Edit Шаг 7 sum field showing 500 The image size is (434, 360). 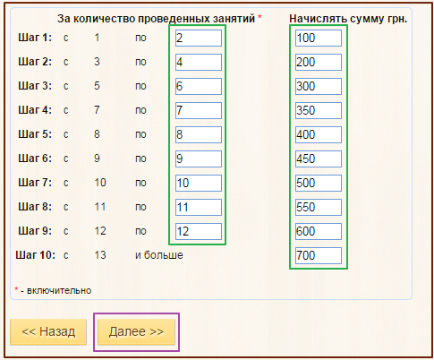pos(319,183)
